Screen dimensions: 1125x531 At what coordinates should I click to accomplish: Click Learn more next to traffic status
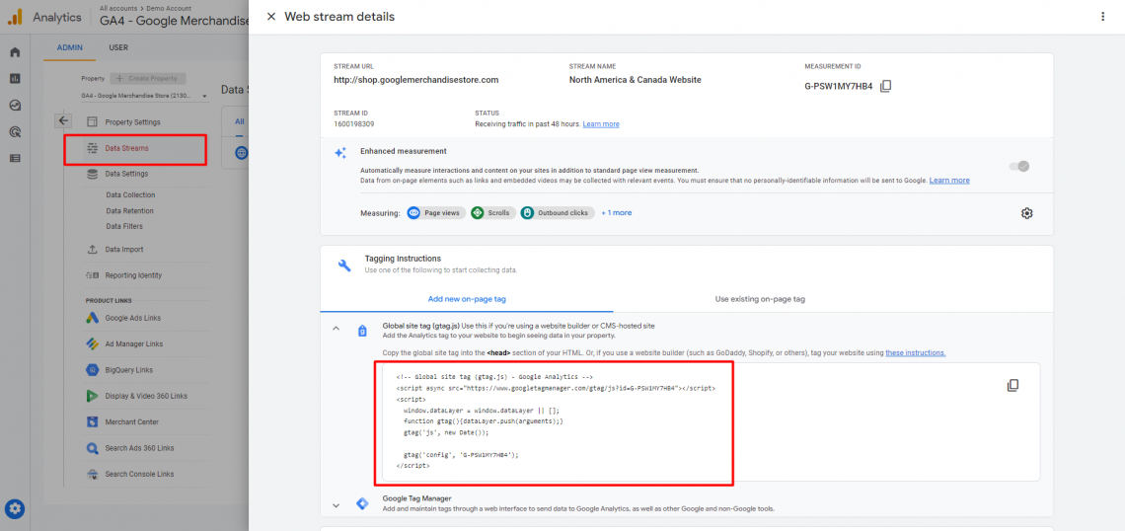(x=601, y=124)
